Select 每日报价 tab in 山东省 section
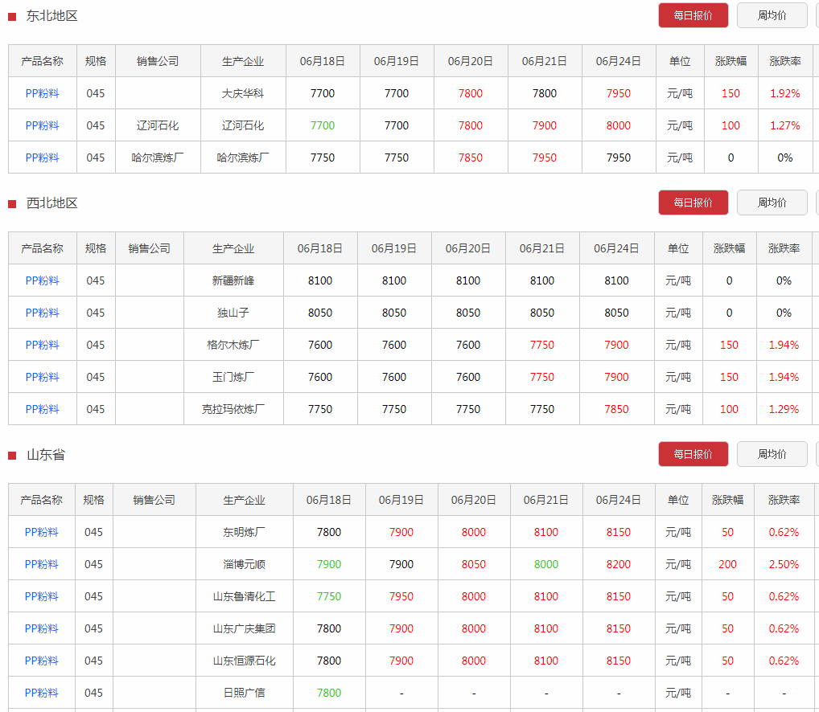Image resolution: width=819 pixels, height=712 pixels. click(x=693, y=454)
